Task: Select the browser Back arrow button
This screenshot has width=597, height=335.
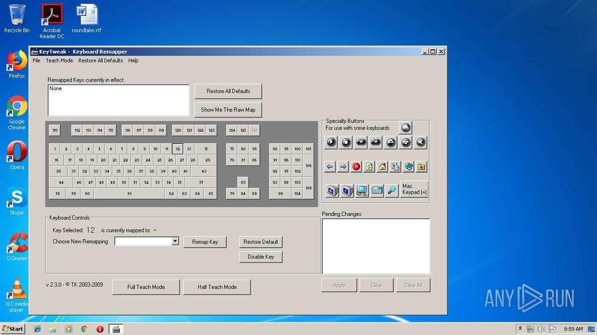Action: 330,167
